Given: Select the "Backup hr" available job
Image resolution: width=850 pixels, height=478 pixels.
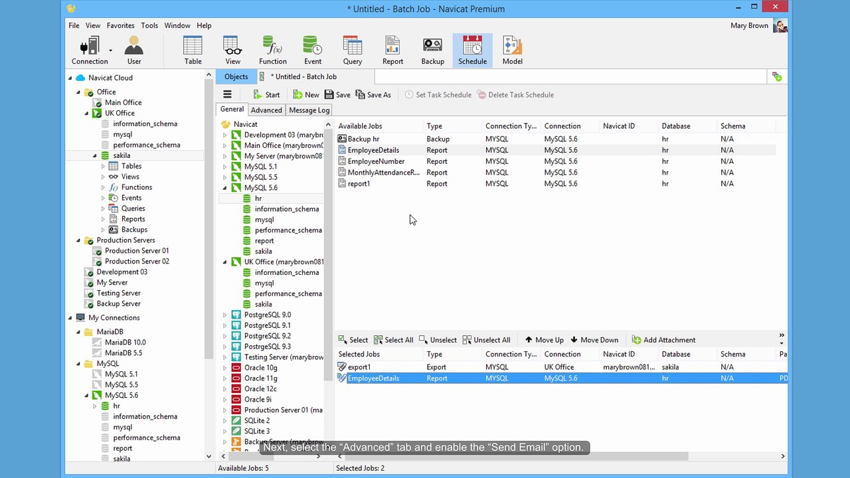Looking at the screenshot, I should pos(363,139).
